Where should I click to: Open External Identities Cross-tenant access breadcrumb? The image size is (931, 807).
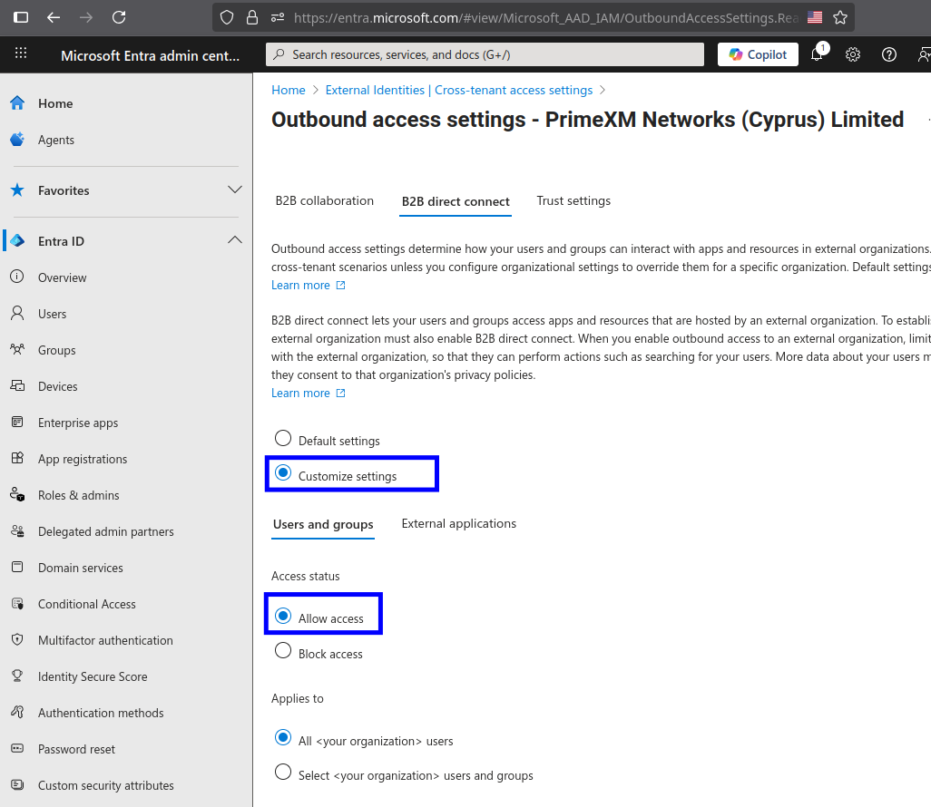459,90
